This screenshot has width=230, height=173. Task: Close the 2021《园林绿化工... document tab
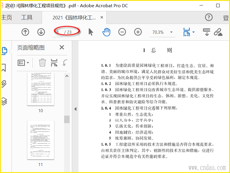[x=102, y=17]
